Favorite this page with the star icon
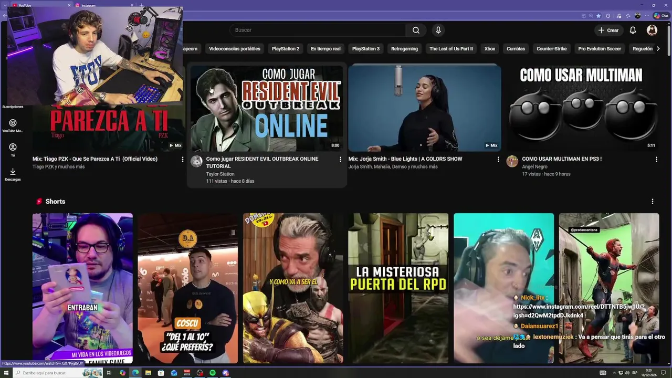Image resolution: width=672 pixels, height=378 pixels. click(598, 16)
